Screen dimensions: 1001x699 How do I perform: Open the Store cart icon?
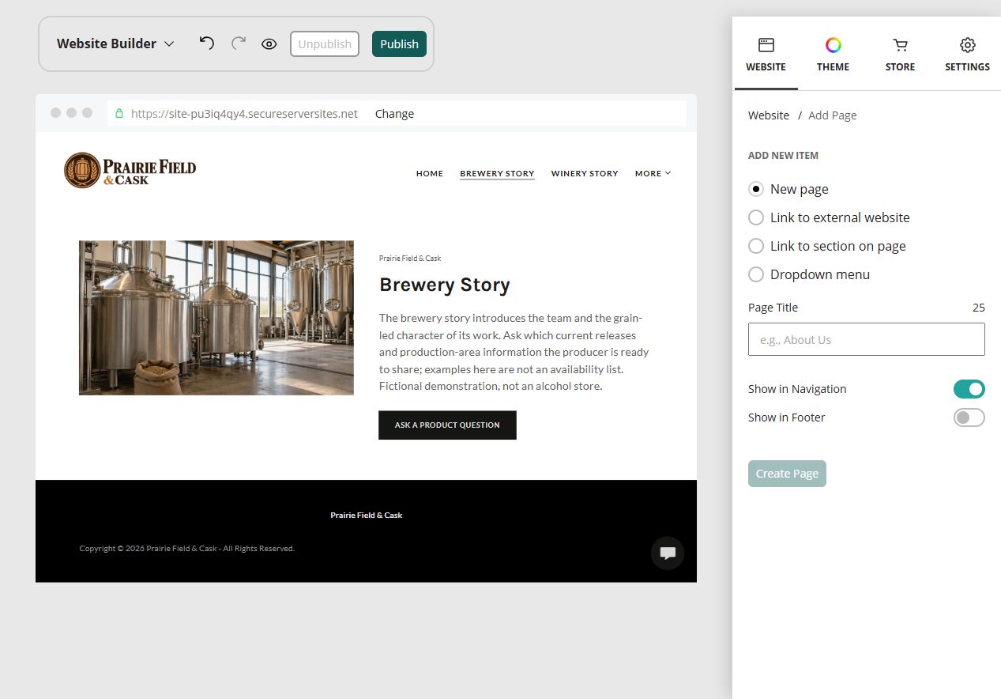(x=900, y=45)
